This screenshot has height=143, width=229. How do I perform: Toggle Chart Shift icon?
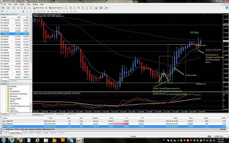(x=92, y=8)
